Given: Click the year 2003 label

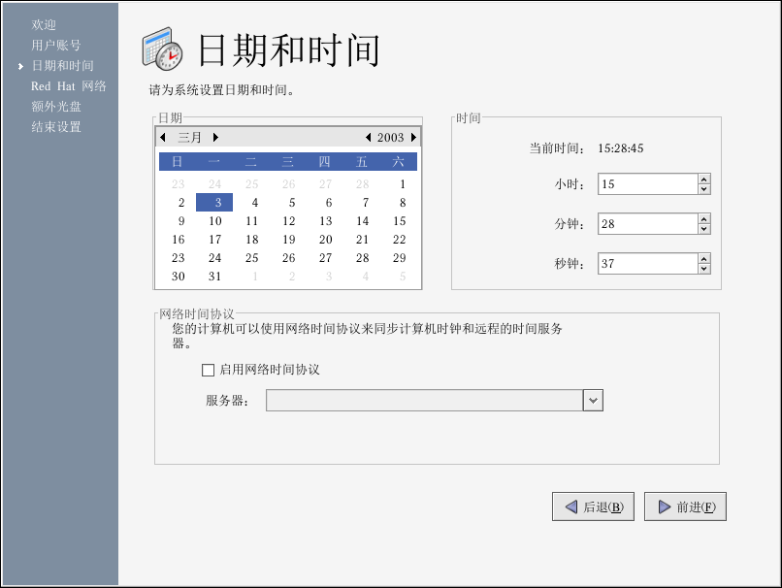Looking at the screenshot, I should click(390, 137).
